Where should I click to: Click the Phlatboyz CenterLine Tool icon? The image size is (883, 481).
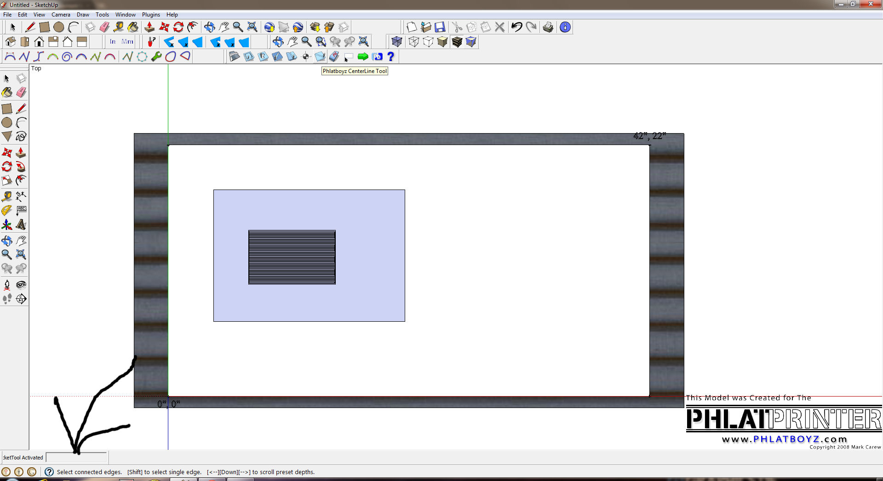[x=320, y=56]
